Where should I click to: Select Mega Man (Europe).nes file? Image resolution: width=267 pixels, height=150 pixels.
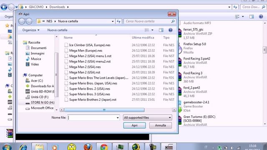[x=86, y=50]
